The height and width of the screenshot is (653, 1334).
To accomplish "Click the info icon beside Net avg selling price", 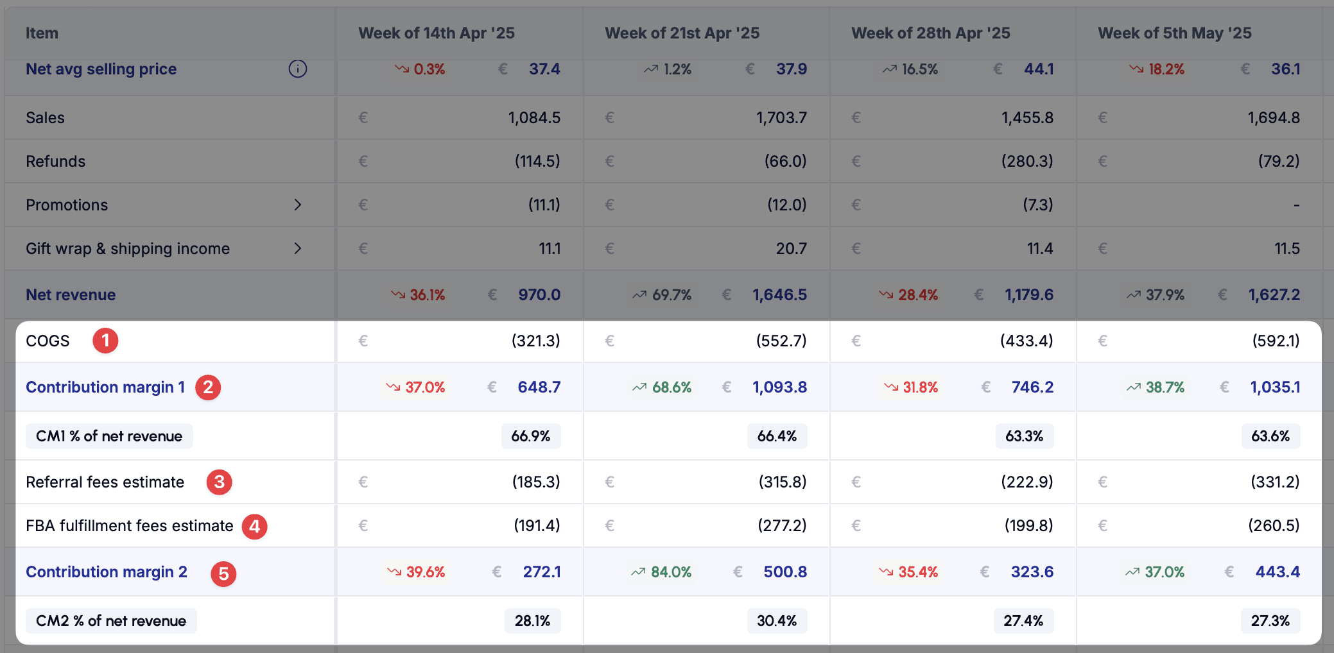I will (297, 69).
